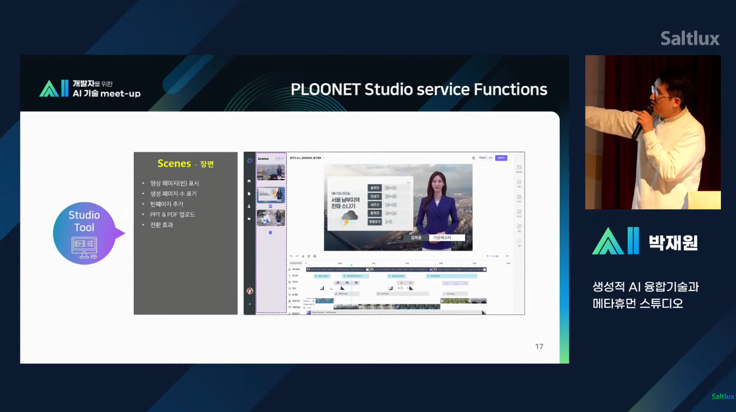Image resolution: width=736 pixels, height=412 pixels.
Task: Add a new scene with the plus button
Action: tap(270, 232)
